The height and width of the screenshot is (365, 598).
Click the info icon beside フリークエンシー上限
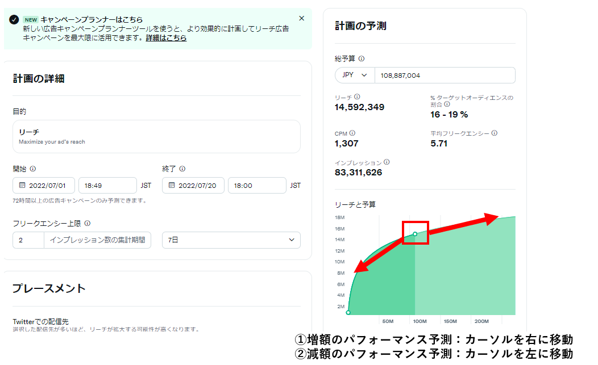[x=88, y=224]
